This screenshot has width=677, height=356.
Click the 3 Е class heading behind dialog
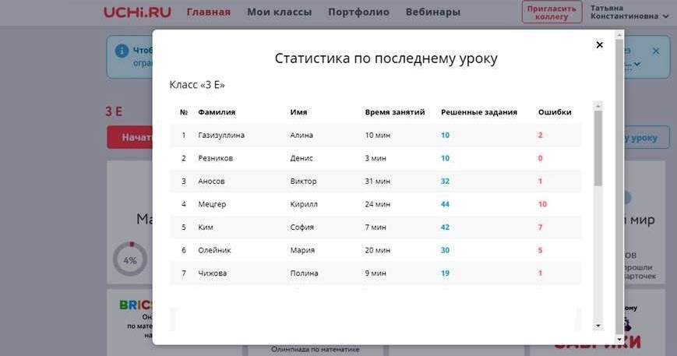pos(114,111)
